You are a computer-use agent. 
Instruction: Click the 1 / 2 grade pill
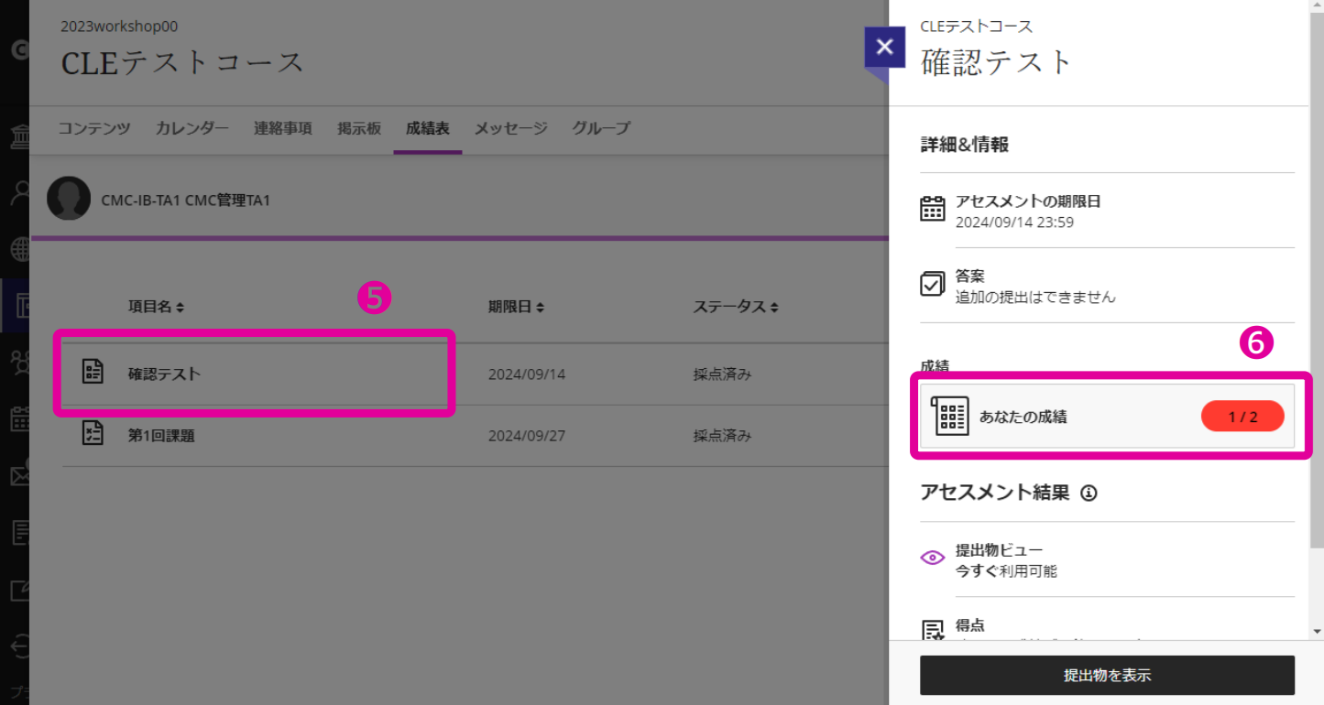(x=1242, y=417)
